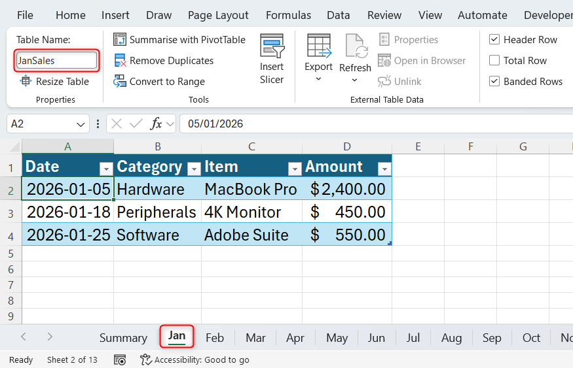Toggle the Header Row checkbox

point(494,39)
